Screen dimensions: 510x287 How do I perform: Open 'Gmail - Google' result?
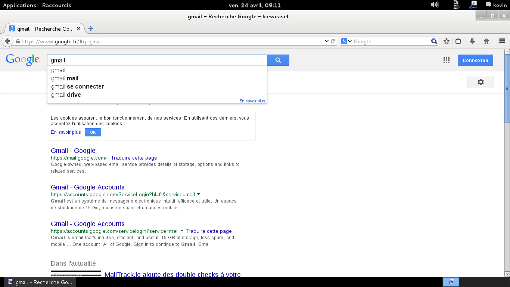coord(73,151)
